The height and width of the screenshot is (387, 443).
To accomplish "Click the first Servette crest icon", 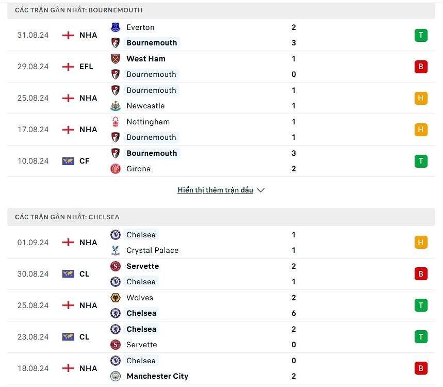I will click(116, 266).
